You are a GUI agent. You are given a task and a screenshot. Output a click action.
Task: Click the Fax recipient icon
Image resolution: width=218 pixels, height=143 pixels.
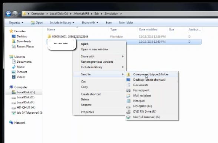pyautogui.click(x=128, y=91)
